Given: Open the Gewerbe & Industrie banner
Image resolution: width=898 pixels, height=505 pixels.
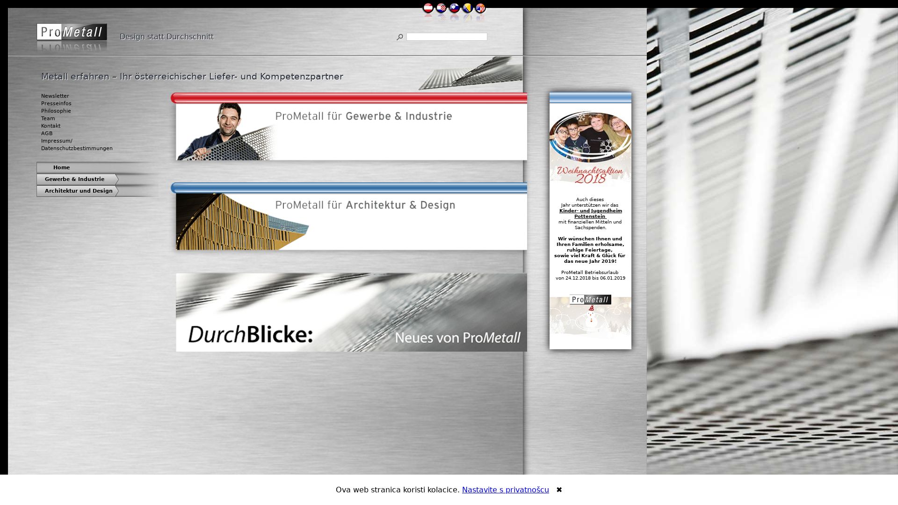Looking at the screenshot, I should [x=349, y=127].
